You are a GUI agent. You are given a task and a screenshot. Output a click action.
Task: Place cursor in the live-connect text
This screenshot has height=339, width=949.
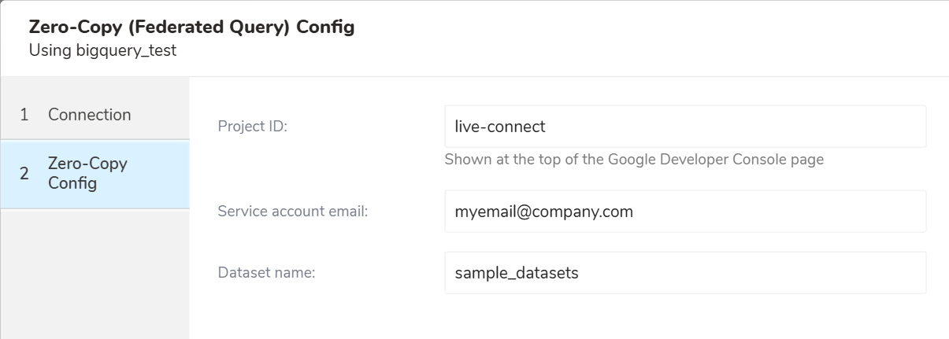coord(500,126)
